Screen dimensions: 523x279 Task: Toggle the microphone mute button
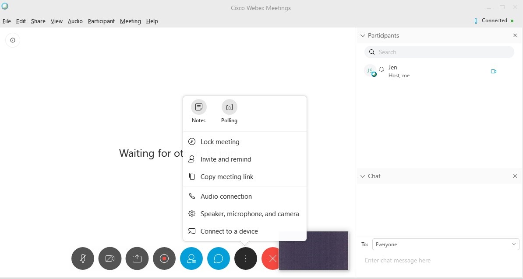coord(83,258)
